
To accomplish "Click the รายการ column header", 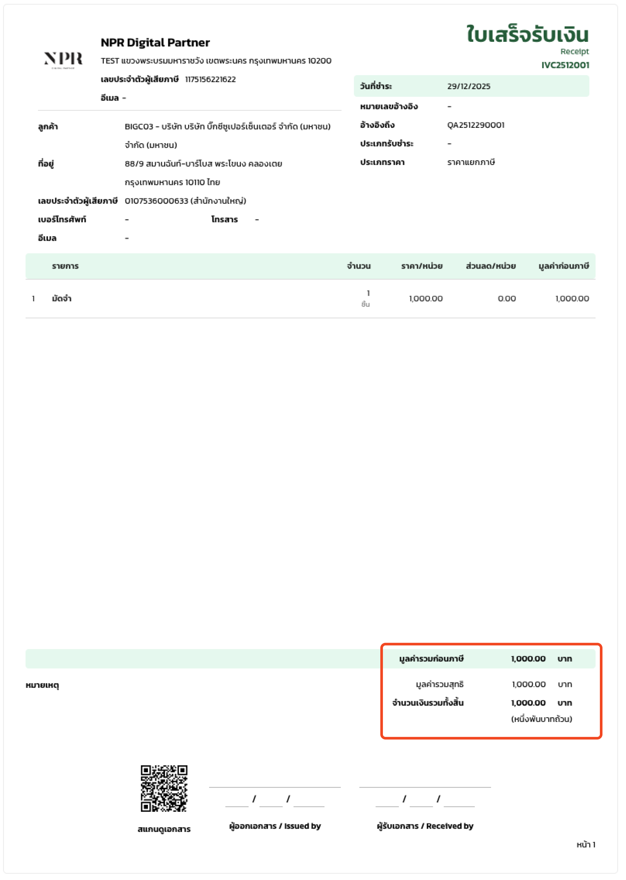I will click(x=65, y=266).
